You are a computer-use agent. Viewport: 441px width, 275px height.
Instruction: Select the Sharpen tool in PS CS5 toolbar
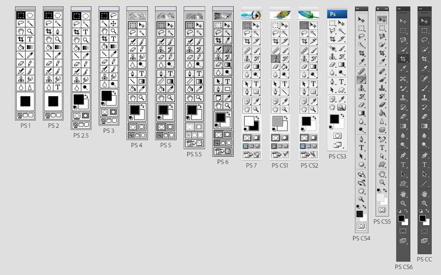click(x=382, y=121)
